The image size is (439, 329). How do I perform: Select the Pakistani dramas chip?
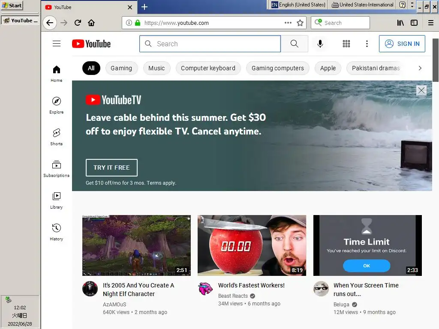[376, 68]
